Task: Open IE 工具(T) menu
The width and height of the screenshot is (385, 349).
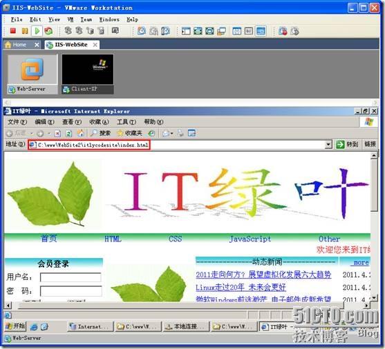Action: point(126,122)
